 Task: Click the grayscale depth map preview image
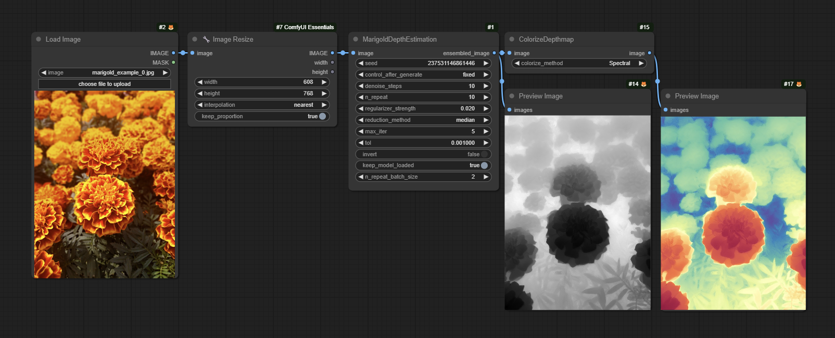click(577, 212)
